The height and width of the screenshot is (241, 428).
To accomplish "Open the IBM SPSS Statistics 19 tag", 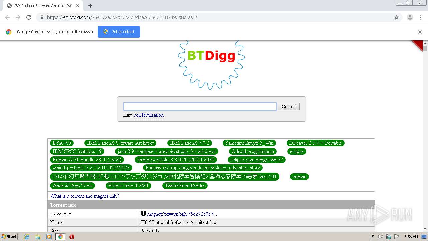I will 77,151.
